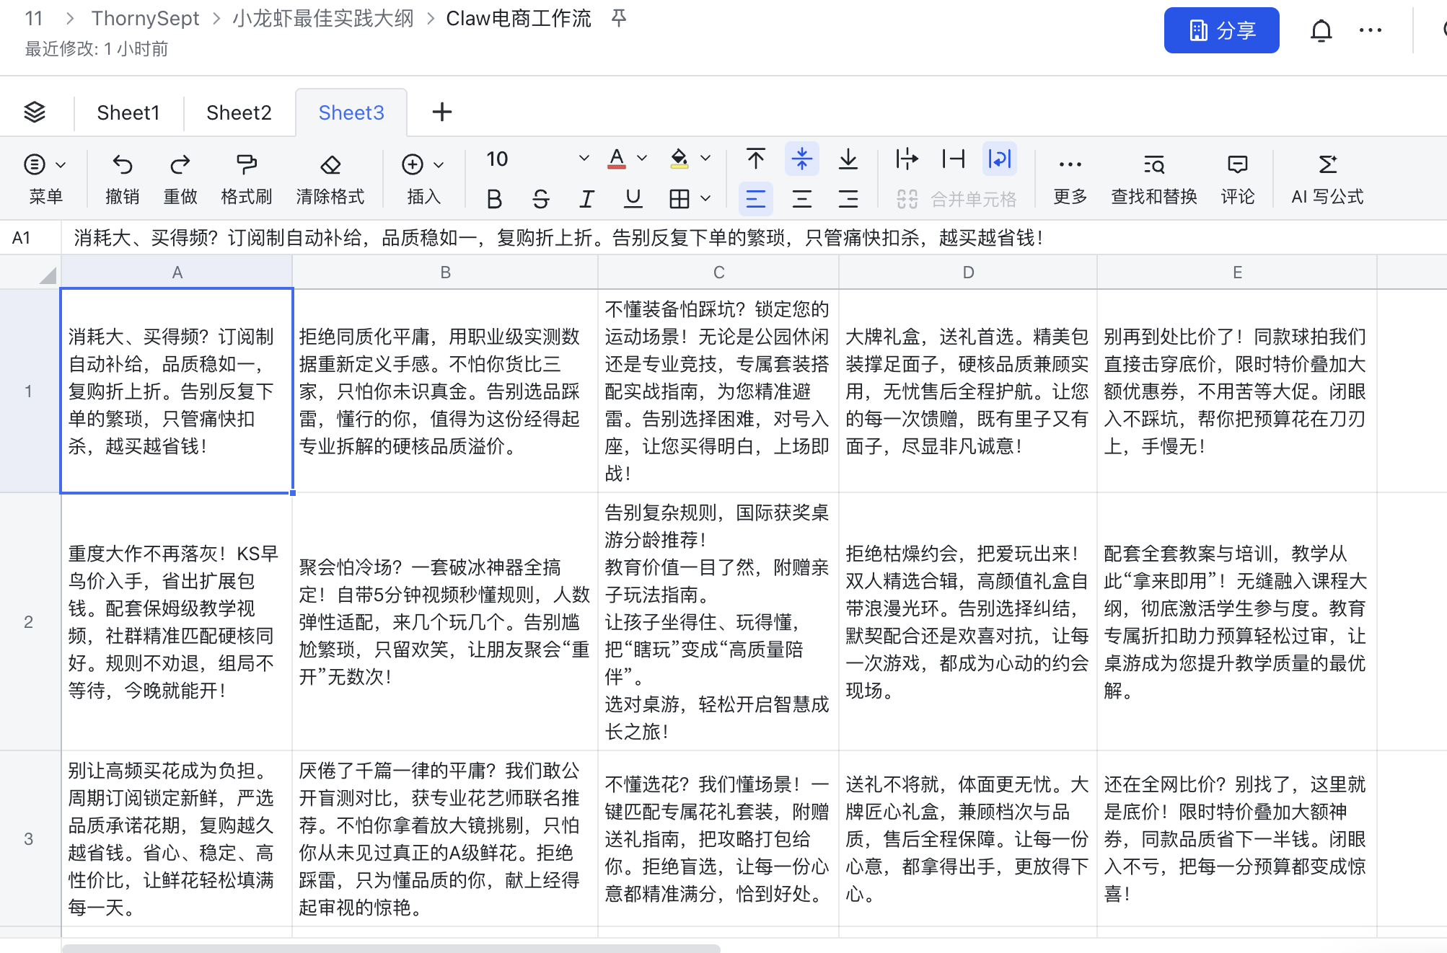Screen dimensions: 1447x953
Task: Open the sheet layers list icon
Action: pyautogui.click(x=35, y=112)
